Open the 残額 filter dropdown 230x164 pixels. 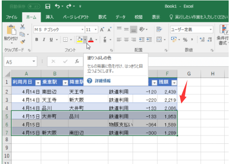(x=174, y=83)
